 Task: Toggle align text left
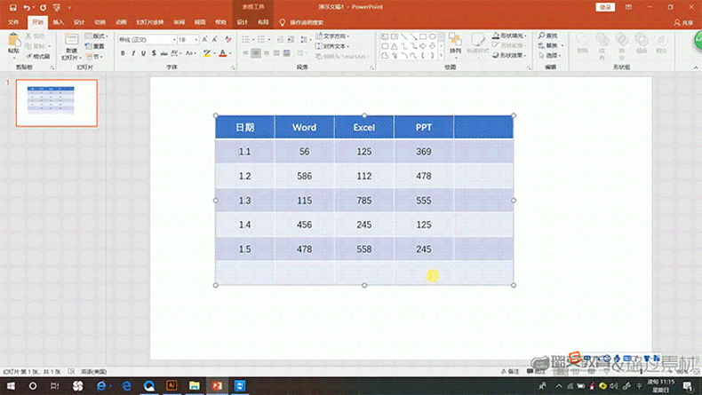coord(246,53)
